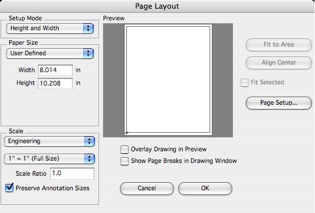Click the blue arrows on Engineering popup
The height and width of the screenshot is (213, 315).
(x=90, y=141)
